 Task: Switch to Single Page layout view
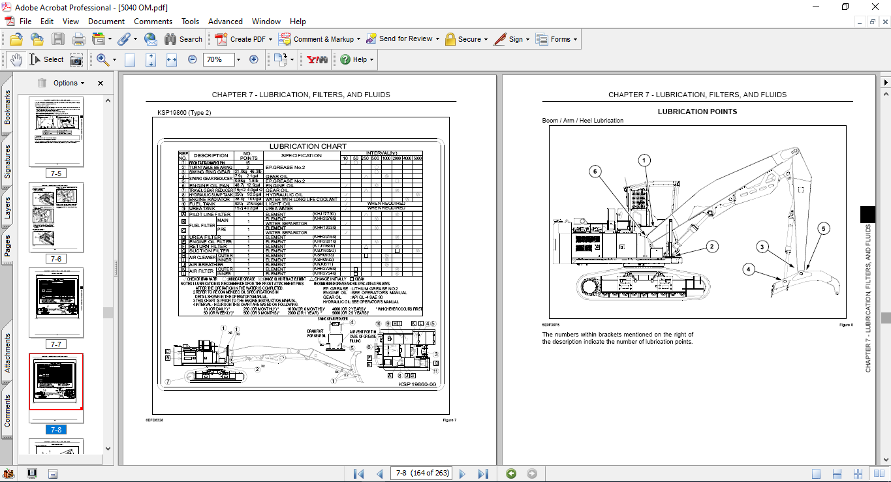pyautogui.click(x=816, y=474)
